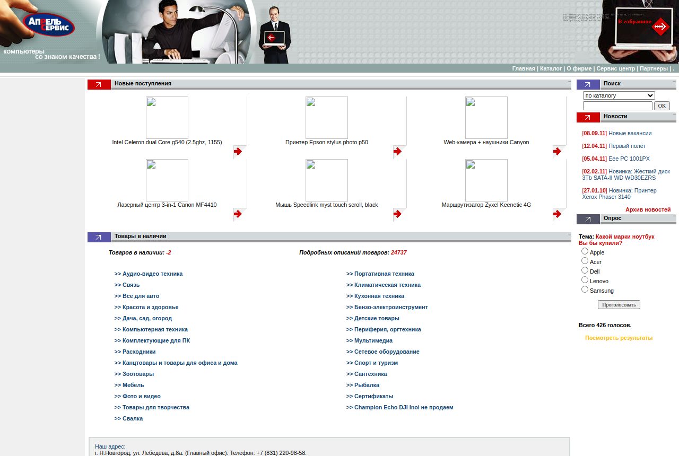This screenshot has height=456, width=679.
Task: Click the Новости red header icon
Action: point(588,117)
